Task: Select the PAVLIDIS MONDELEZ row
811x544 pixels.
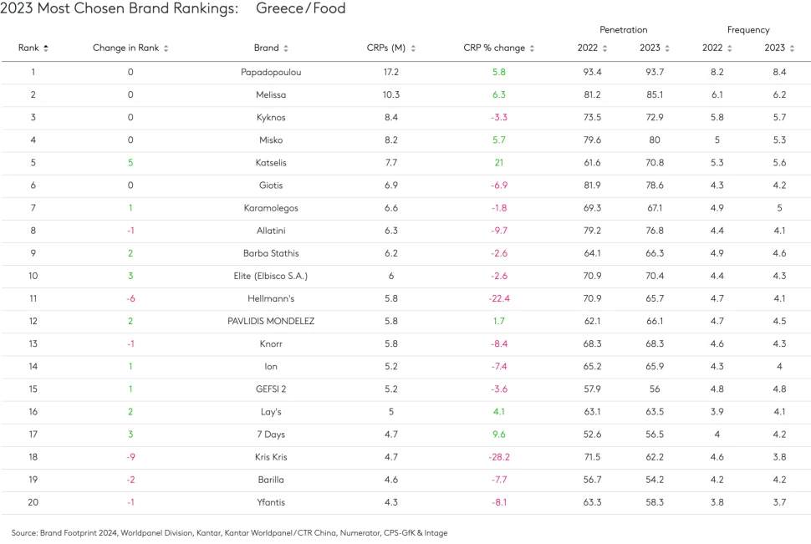Action: [x=270, y=321]
